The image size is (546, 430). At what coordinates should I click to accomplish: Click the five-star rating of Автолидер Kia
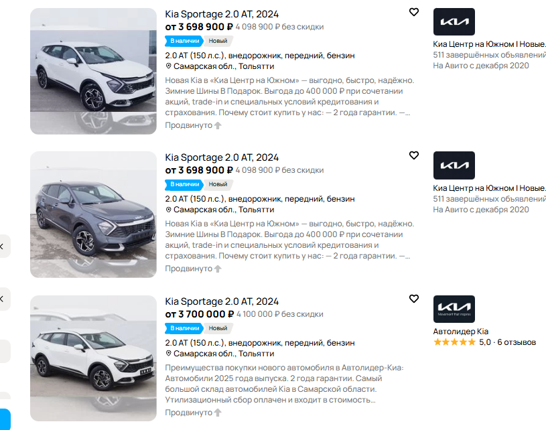(x=454, y=342)
